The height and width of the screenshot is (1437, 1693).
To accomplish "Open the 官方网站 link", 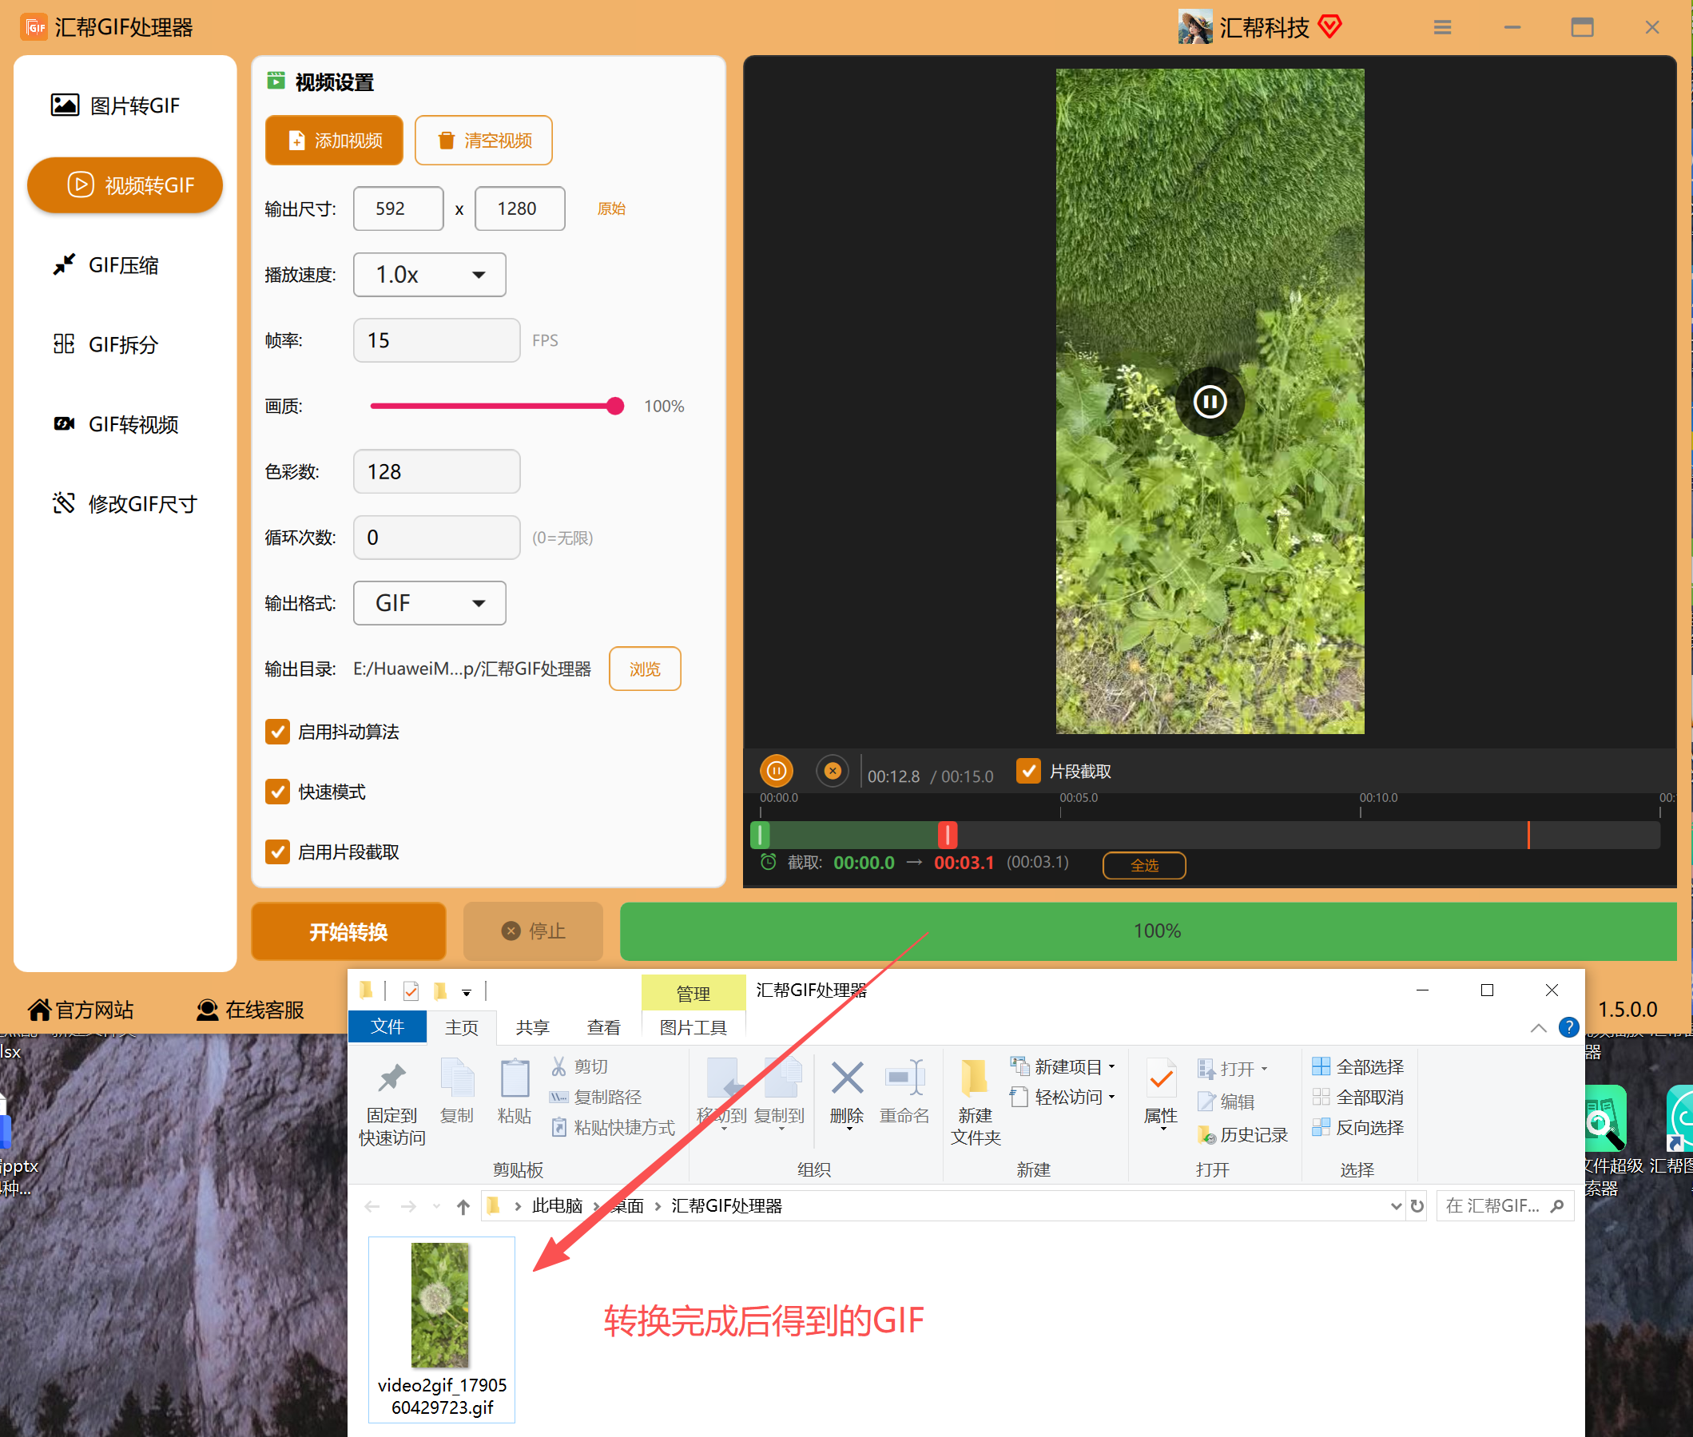I will click(81, 1010).
